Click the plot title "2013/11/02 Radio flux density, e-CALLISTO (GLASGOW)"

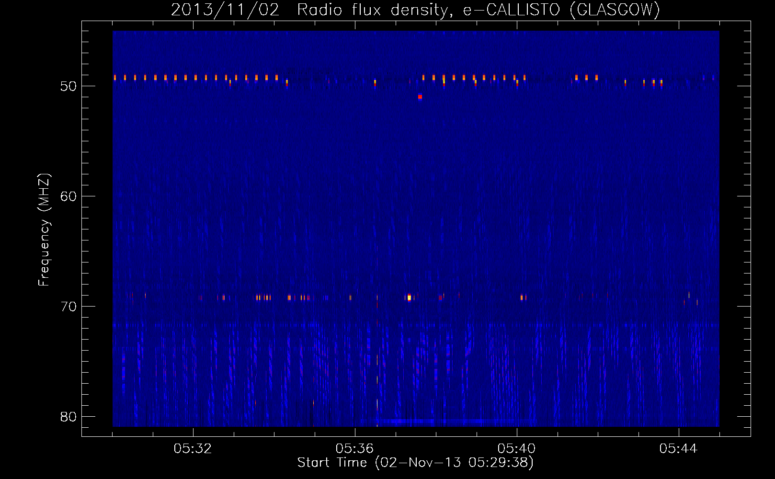coord(415,10)
